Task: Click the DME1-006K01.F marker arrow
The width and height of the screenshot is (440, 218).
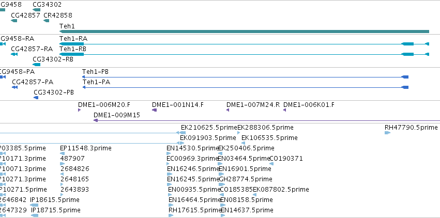Action: pyautogui.click(x=284, y=110)
